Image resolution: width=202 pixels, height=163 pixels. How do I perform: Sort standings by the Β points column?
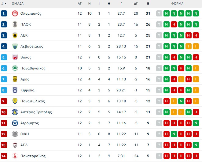[x=148, y=4]
